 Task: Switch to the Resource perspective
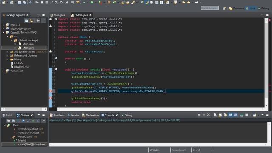(236, 8)
